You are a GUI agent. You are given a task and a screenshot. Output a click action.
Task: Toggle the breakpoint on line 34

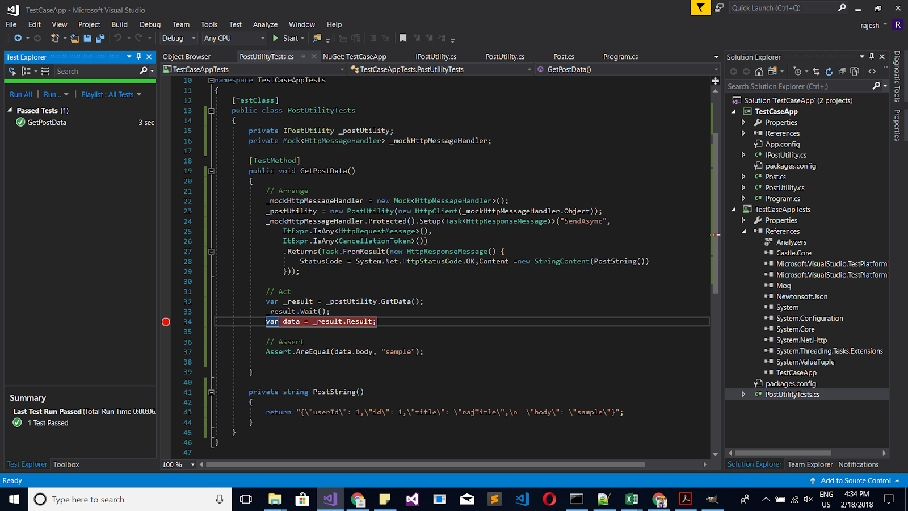(x=166, y=321)
